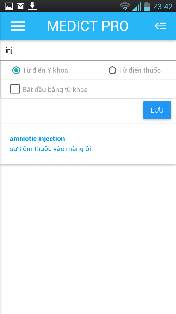Select the Từ điển Y khoa radio button
The height and width of the screenshot is (314, 176).
16,71
